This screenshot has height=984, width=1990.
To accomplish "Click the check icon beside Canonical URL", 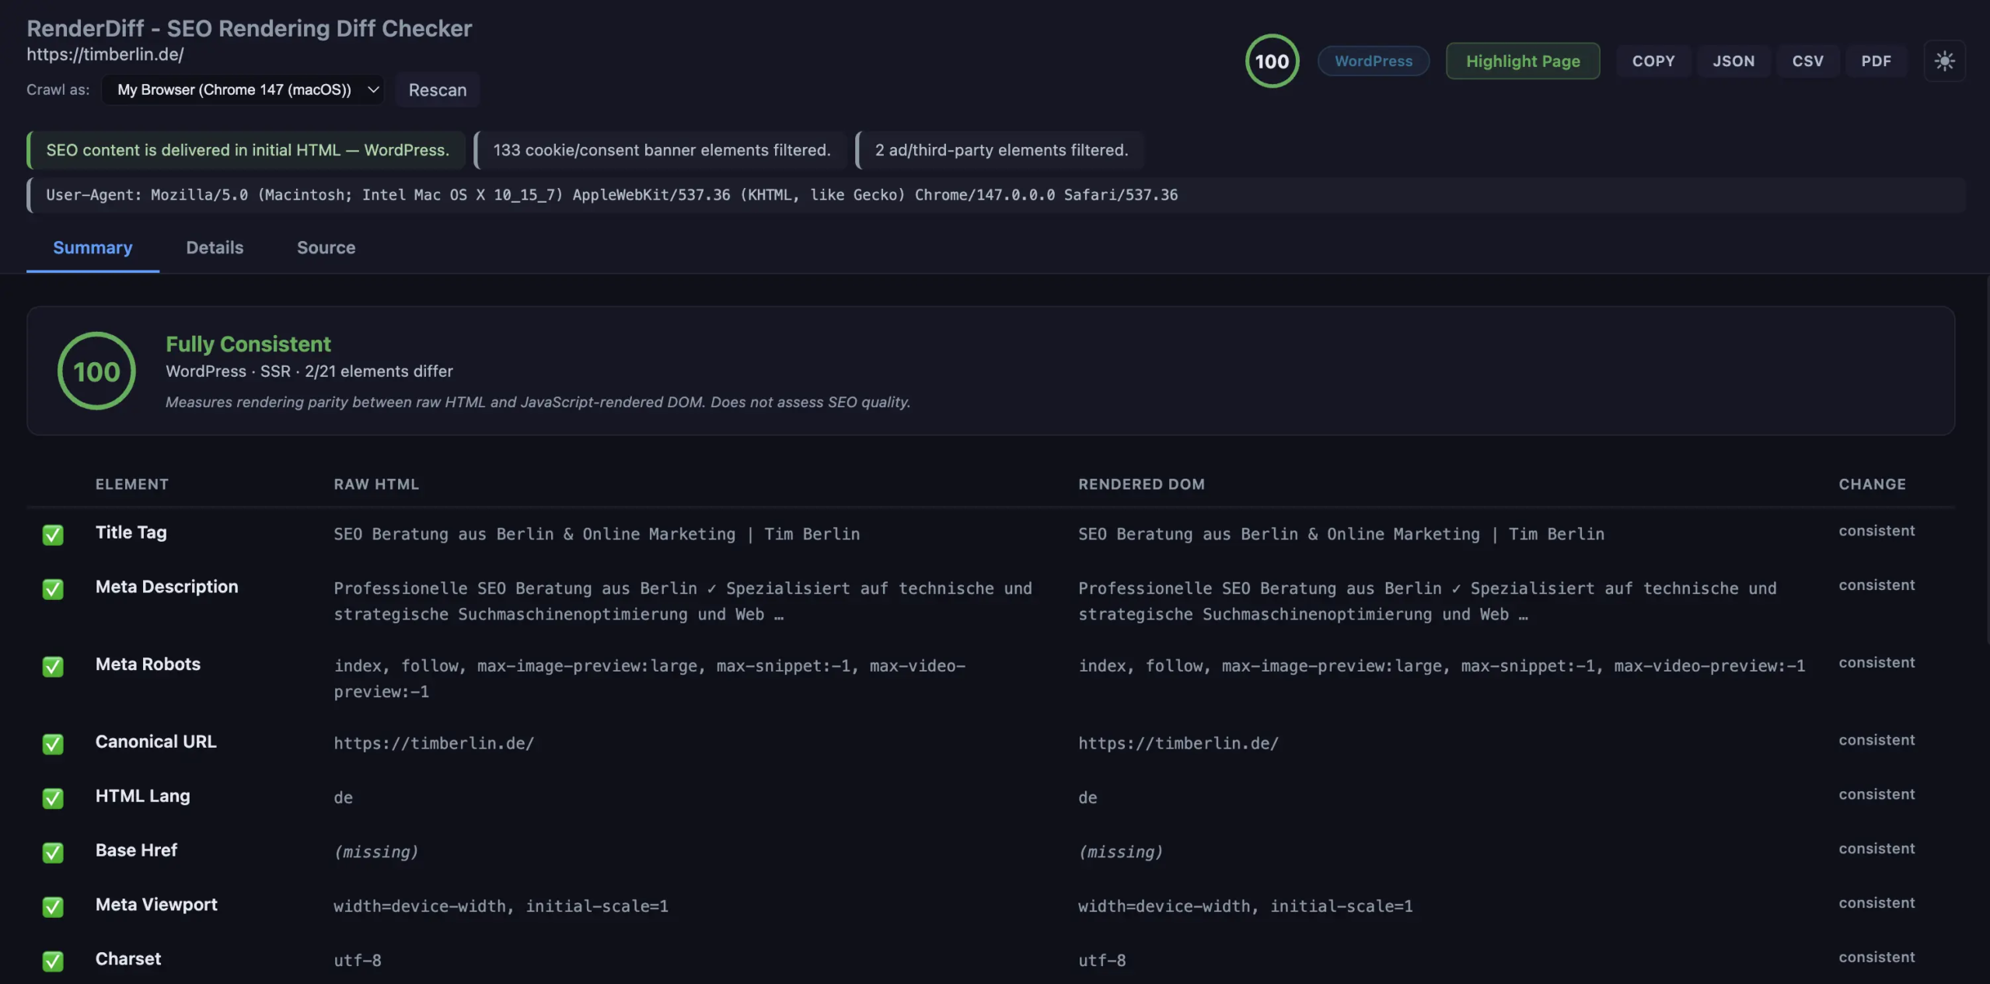I will click(52, 744).
